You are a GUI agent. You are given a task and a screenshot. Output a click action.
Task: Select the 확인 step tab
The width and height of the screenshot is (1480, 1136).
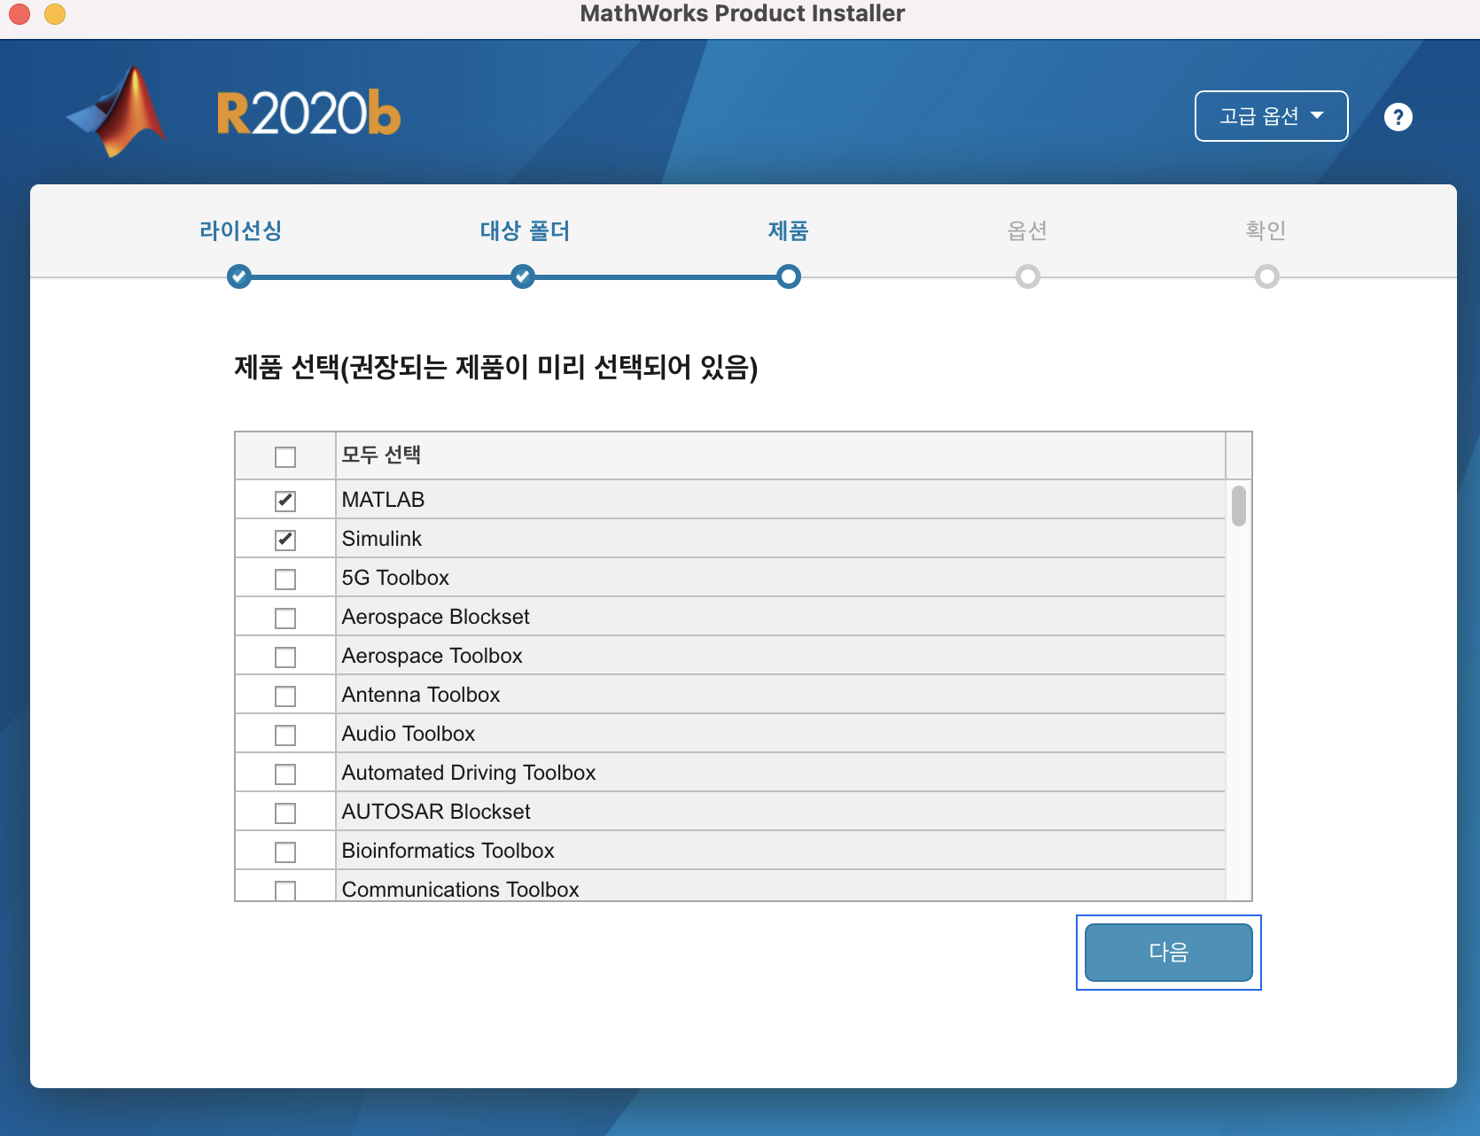1266,230
